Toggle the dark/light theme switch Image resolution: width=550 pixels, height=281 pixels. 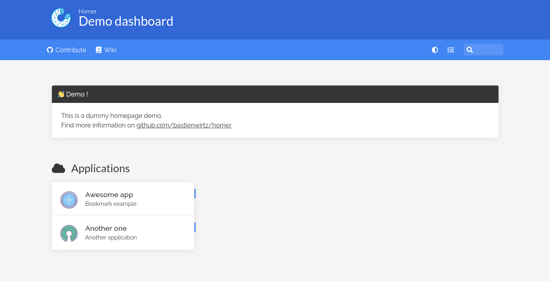click(435, 50)
